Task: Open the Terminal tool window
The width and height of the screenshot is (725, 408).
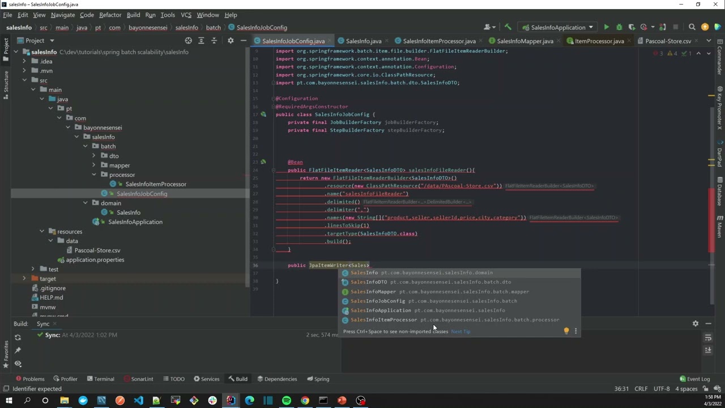Action: tap(100, 379)
